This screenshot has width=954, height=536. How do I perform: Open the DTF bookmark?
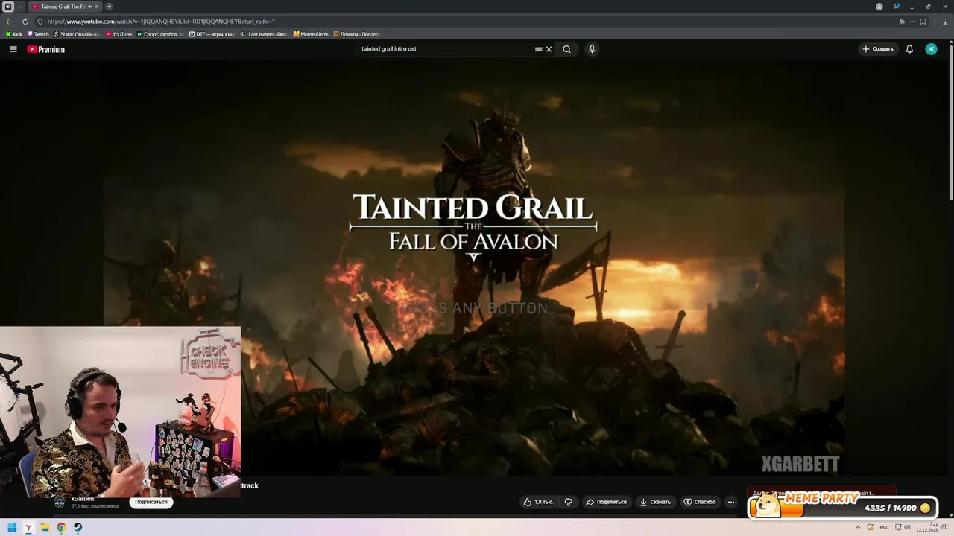tap(212, 34)
